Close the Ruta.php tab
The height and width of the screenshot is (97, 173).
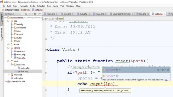point(89,14)
